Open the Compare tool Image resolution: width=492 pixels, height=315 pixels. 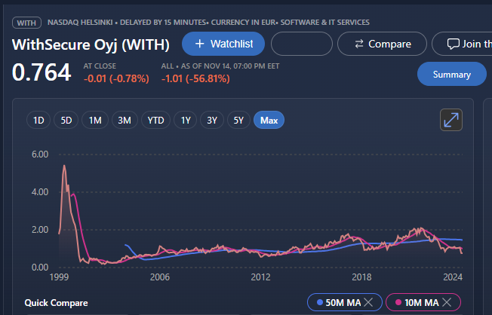(383, 44)
